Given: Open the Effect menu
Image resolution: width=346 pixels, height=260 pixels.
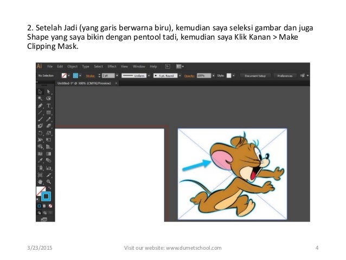Looking at the screenshot, I should point(112,66).
